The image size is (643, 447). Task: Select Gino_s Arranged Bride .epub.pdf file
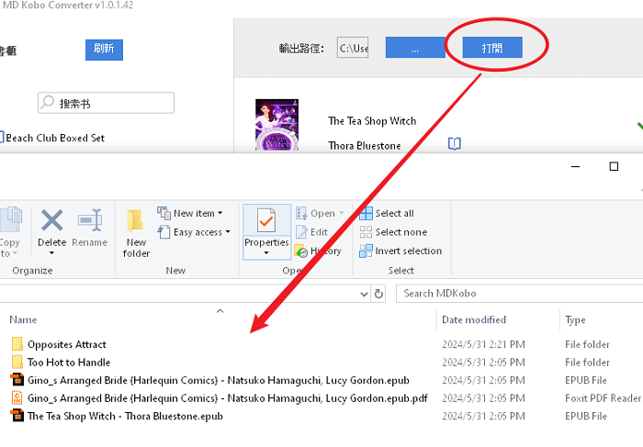(x=228, y=397)
